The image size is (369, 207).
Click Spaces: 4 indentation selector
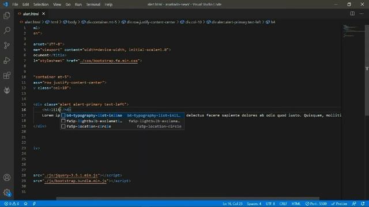pyautogui.click(x=254, y=204)
